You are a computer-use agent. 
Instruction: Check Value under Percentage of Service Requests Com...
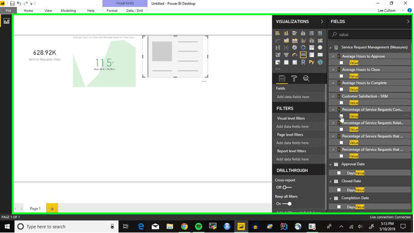click(x=341, y=116)
